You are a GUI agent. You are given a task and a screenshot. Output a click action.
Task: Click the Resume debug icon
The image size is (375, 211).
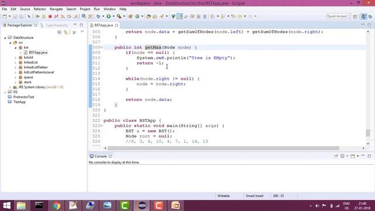click(x=37, y=16)
